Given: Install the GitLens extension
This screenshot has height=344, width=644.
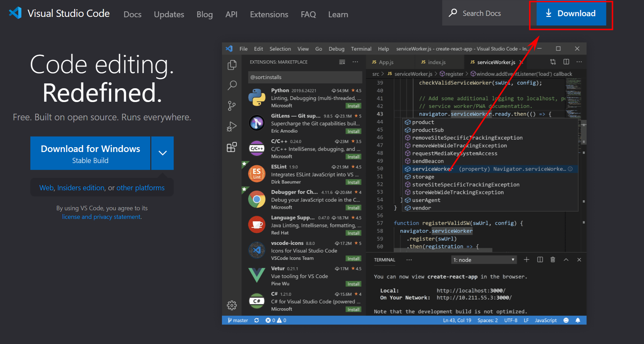Looking at the screenshot, I should [354, 131].
